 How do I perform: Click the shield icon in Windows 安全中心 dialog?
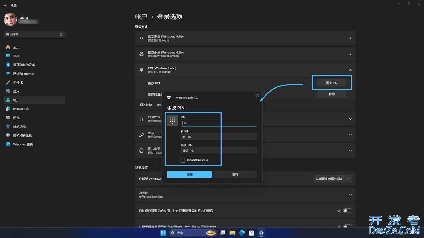[169, 97]
